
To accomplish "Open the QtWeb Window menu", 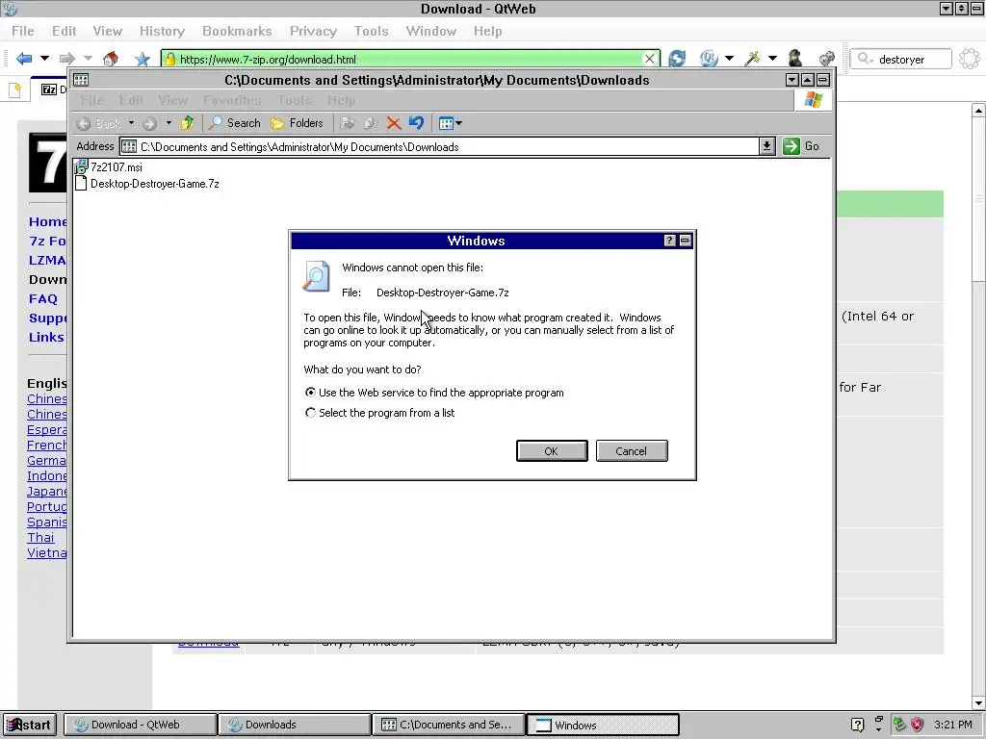I will [x=430, y=31].
